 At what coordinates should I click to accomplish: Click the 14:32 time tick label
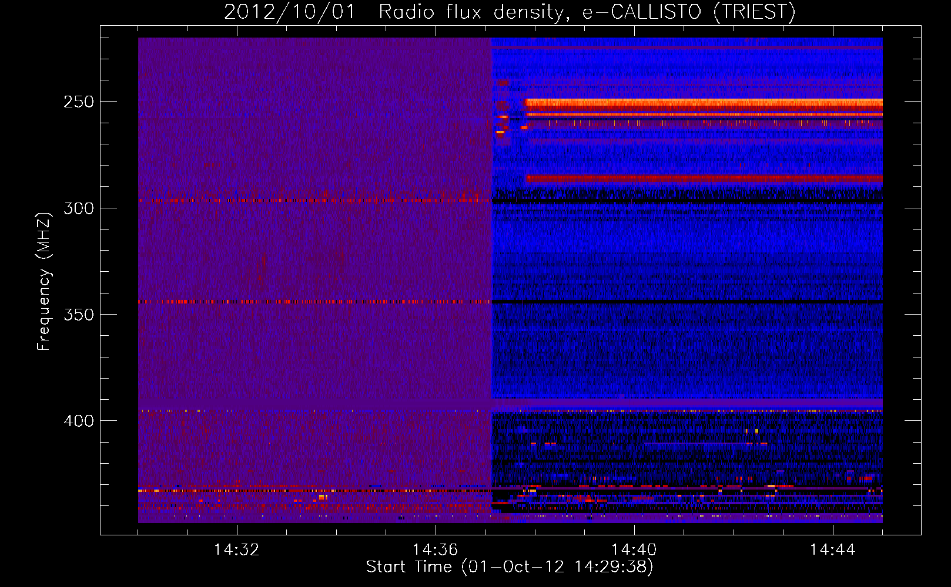pyautogui.click(x=236, y=550)
